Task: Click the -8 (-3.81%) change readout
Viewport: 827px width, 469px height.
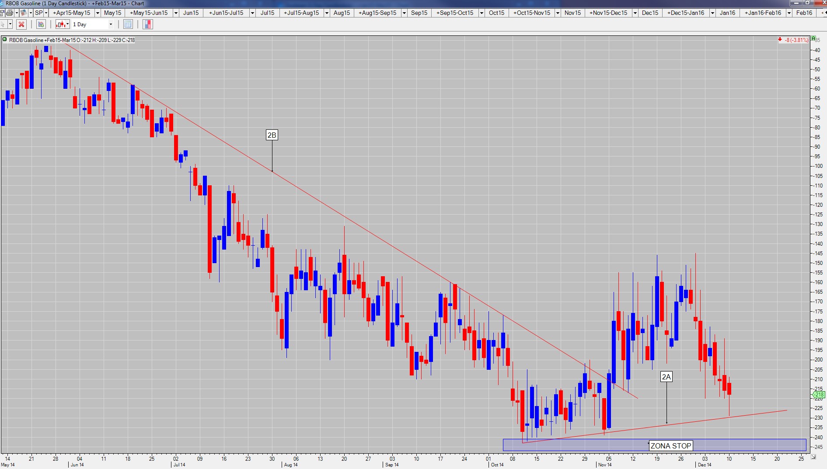Action: pyautogui.click(x=796, y=40)
